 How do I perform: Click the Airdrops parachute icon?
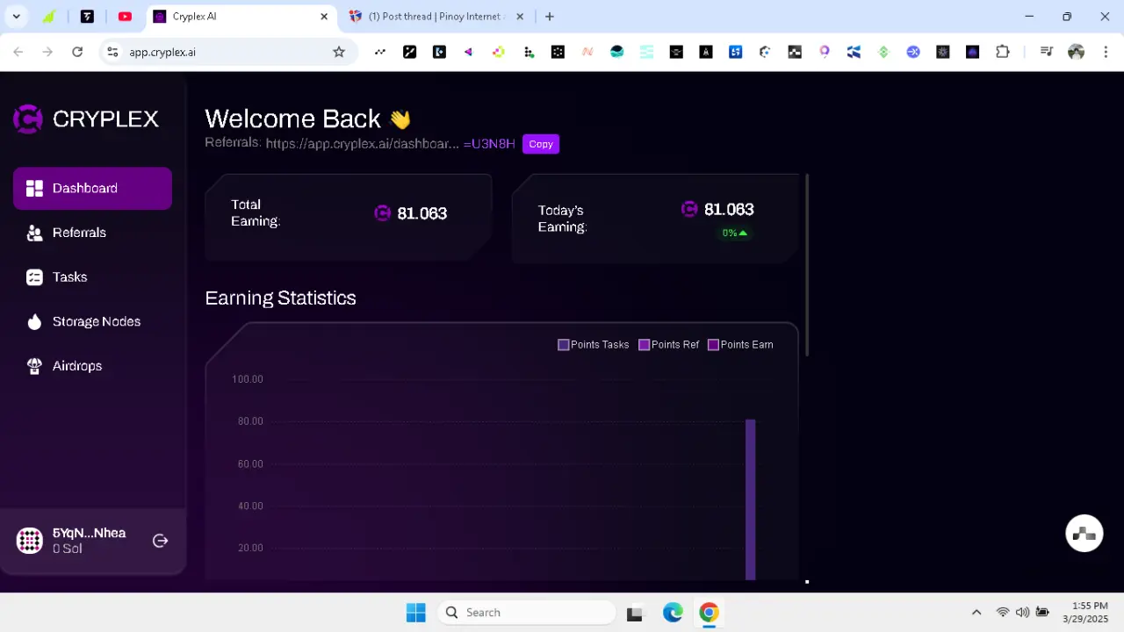pyautogui.click(x=34, y=366)
